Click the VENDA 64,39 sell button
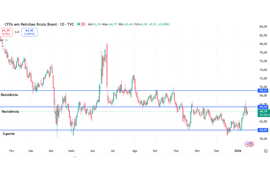The height and width of the screenshot is (179, 270). point(6,32)
